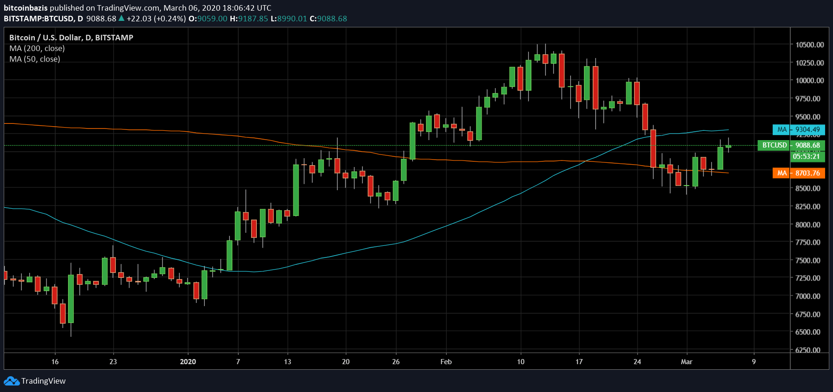
Task: Select the MA (200, close) indicator label
Action: [x=37, y=48]
